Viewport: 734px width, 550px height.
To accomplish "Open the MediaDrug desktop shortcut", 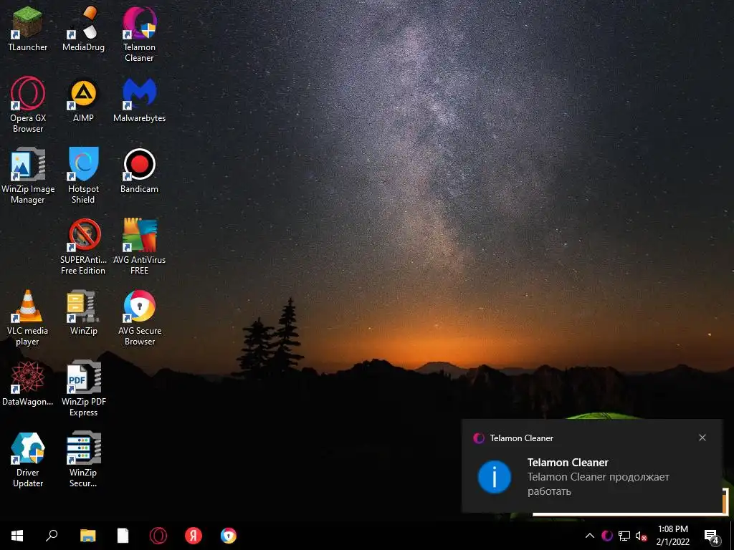I will point(83,28).
